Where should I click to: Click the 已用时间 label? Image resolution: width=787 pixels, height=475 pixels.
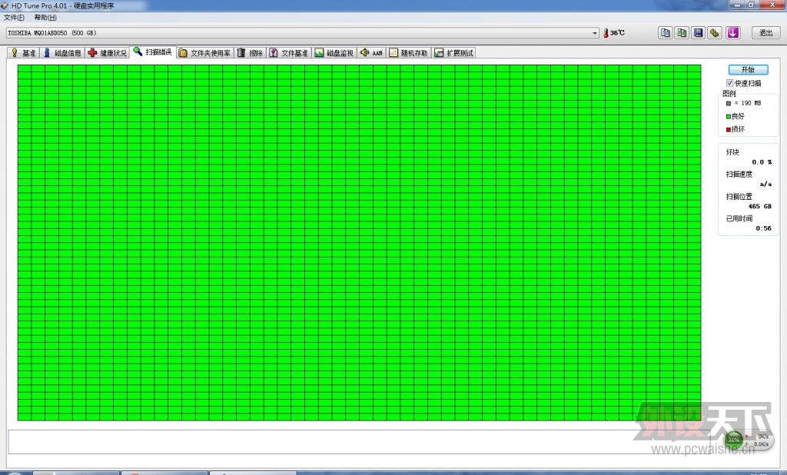[x=739, y=218]
